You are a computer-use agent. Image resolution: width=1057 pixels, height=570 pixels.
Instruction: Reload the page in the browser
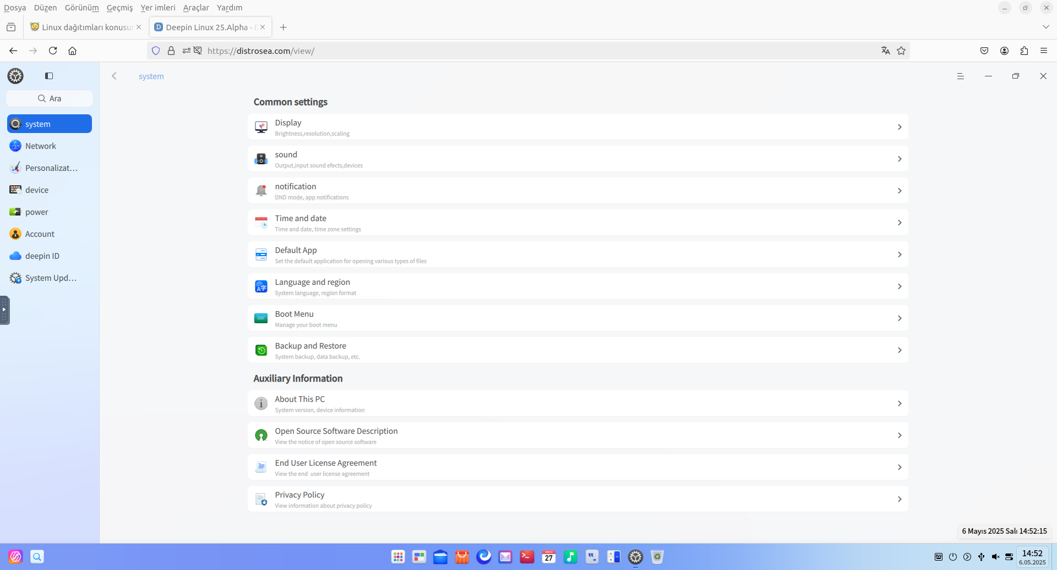pos(53,51)
